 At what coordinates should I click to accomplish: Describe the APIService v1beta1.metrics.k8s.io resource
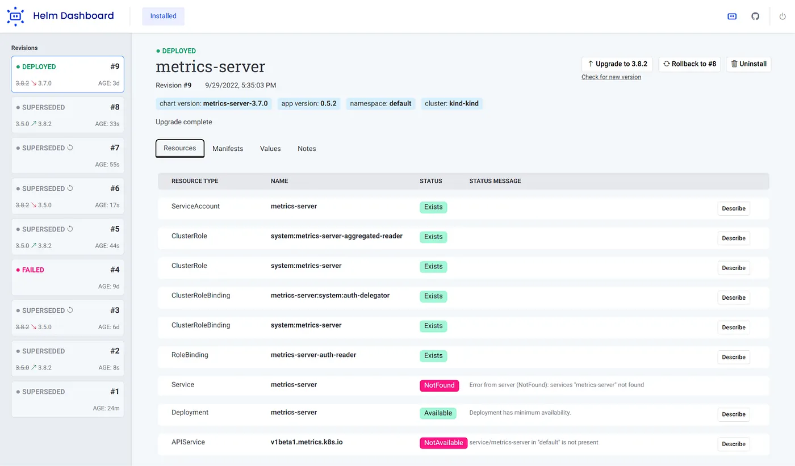(x=733, y=444)
